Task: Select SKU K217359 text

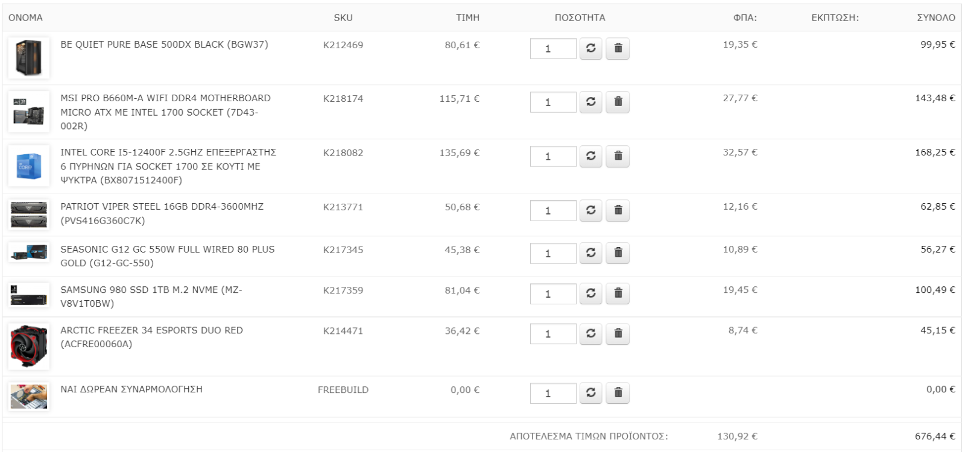Action: (x=343, y=290)
